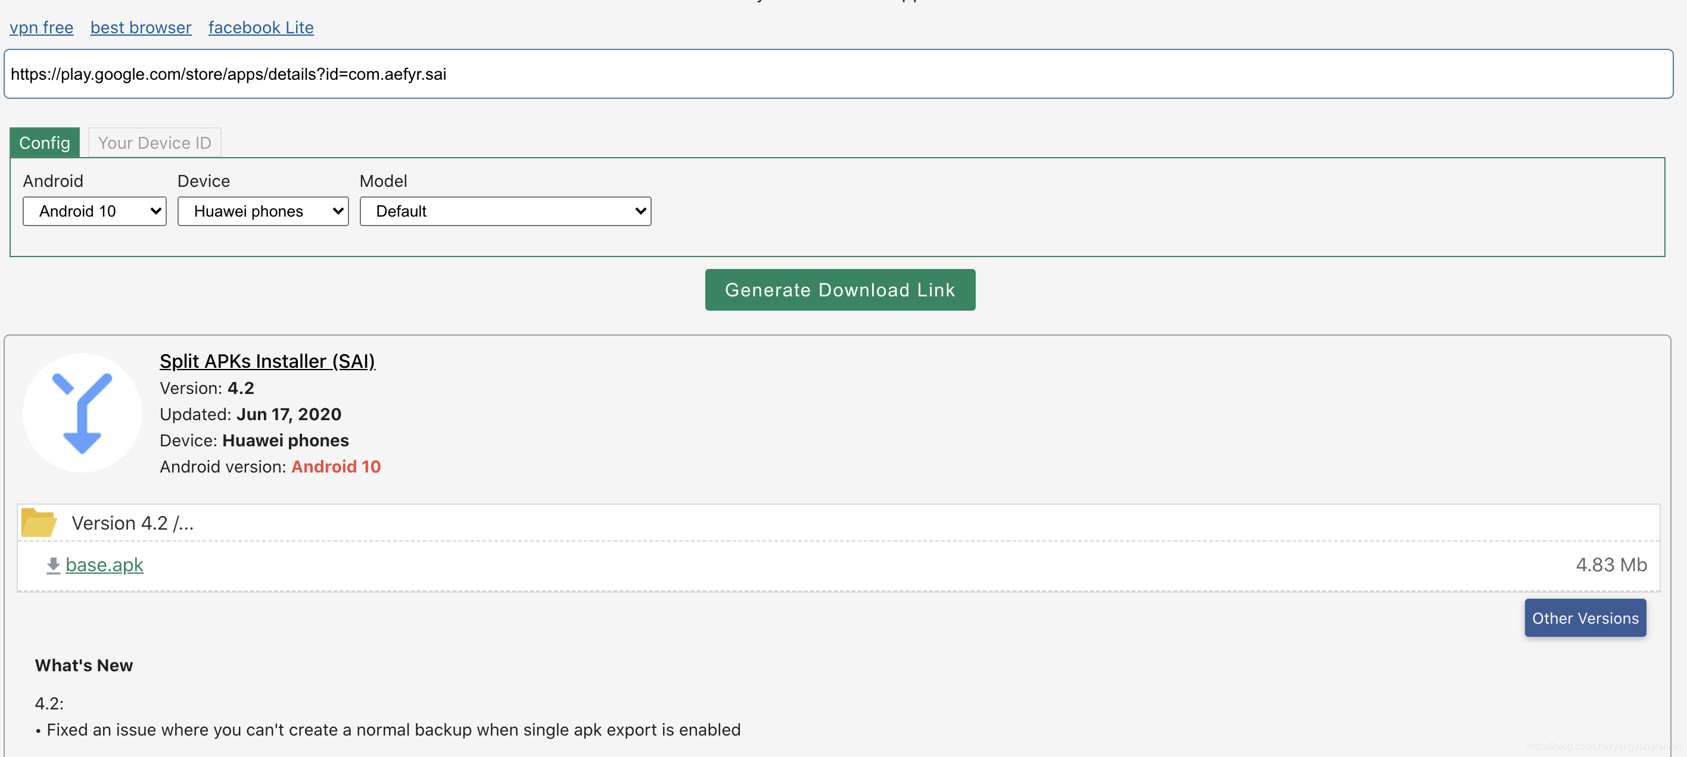The image size is (1687, 757).
Task: Click the Split APKs Installer (SAI) title link
Action: tap(266, 361)
